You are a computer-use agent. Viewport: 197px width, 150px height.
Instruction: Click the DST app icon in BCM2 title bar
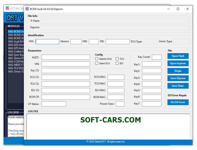tap(27, 9)
